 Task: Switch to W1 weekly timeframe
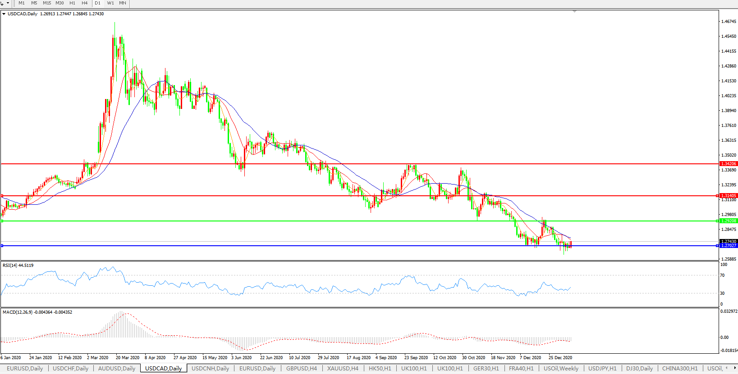coord(110,3)
